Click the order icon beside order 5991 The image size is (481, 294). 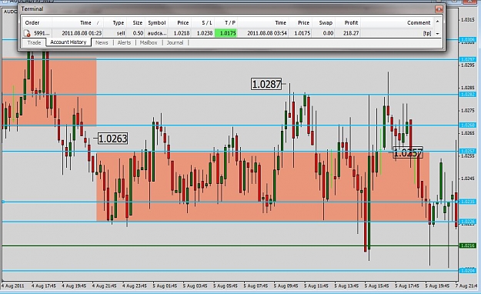click(27, 33)
